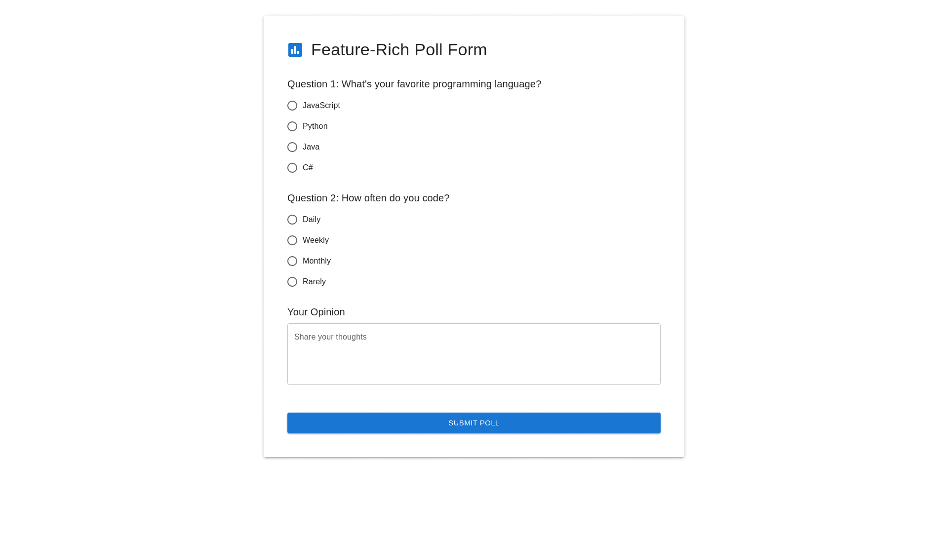
Task: Pick the Rarely radio option
Action: pos(292,282)
